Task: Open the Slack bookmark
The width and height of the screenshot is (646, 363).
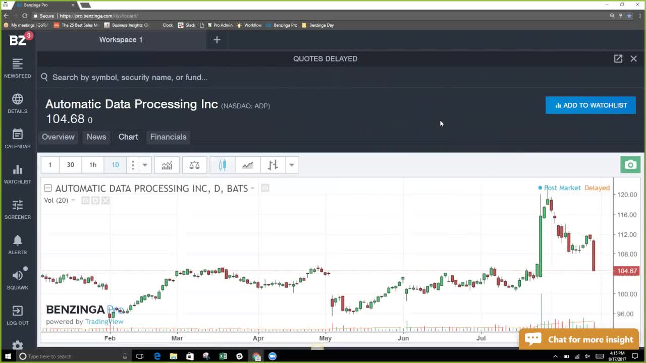Action: (x=186, y=25)
